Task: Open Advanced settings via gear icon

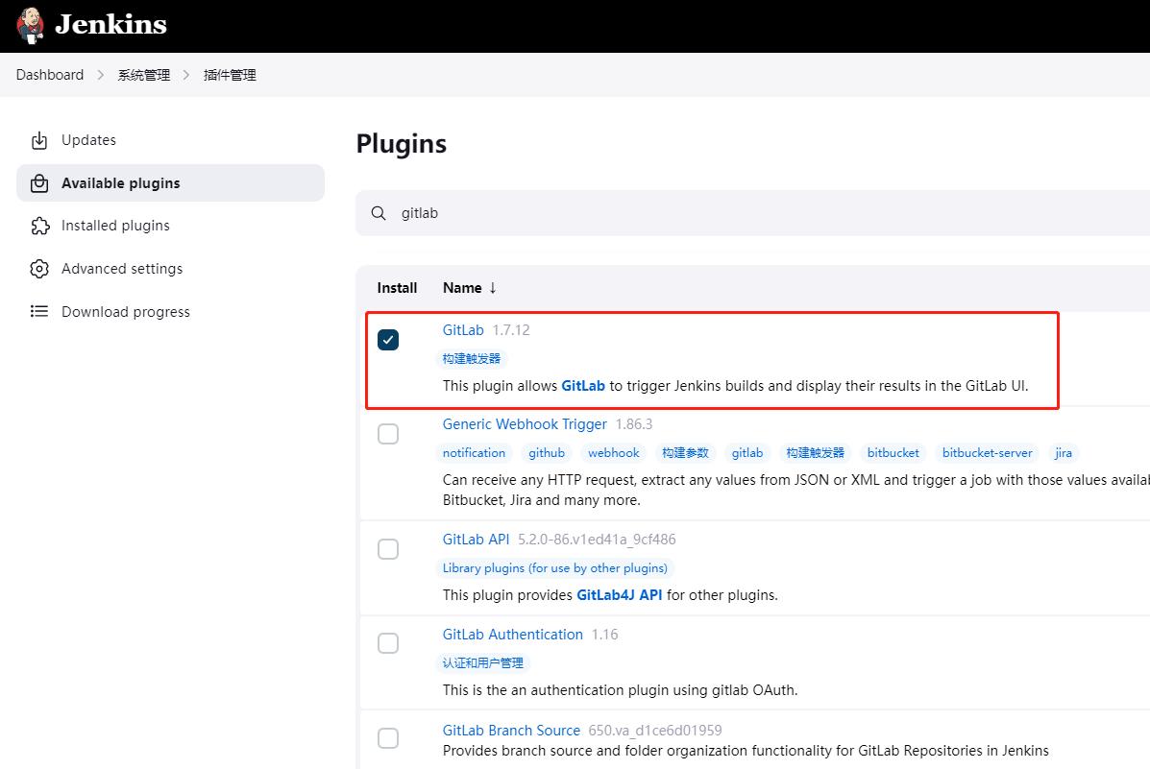Action: tap(38, 268)
